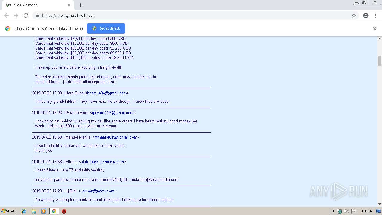Dismiss the default browser infobar
The image size is (382, 215).
(375, 29)
